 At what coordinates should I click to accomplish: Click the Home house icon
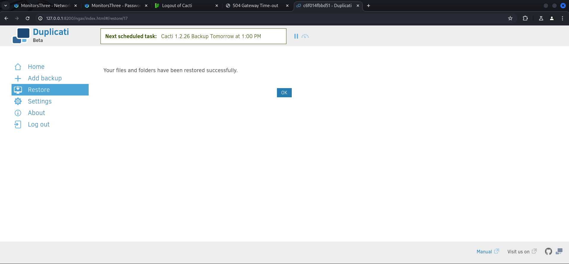[x=18, y=67]
